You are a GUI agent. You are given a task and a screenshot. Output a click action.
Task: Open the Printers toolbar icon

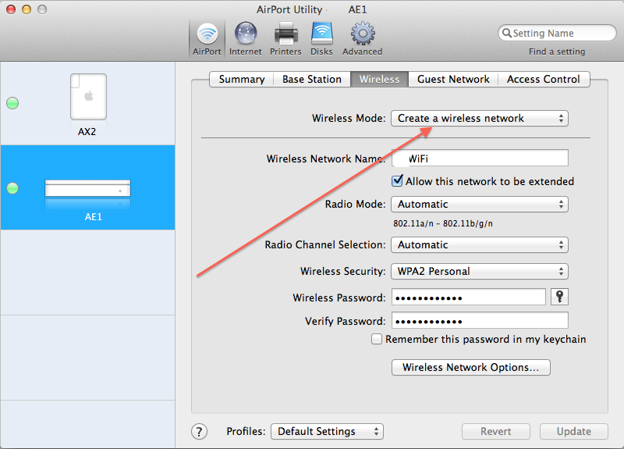(x=285, y=39)
